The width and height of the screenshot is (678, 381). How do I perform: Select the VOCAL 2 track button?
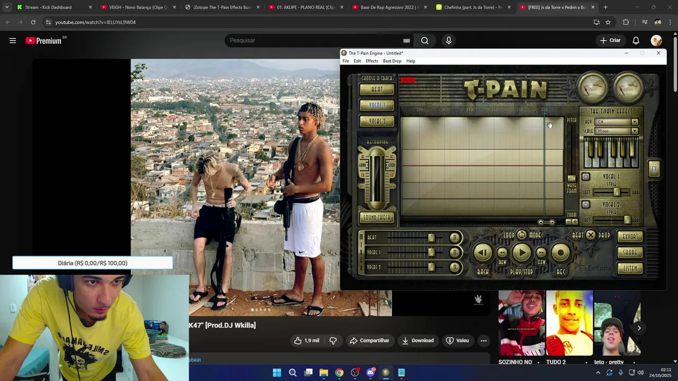(377, 121)
